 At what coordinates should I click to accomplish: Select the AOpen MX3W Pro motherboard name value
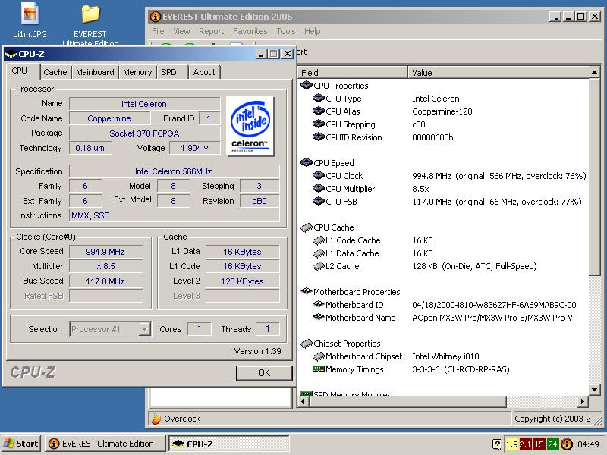492,318
